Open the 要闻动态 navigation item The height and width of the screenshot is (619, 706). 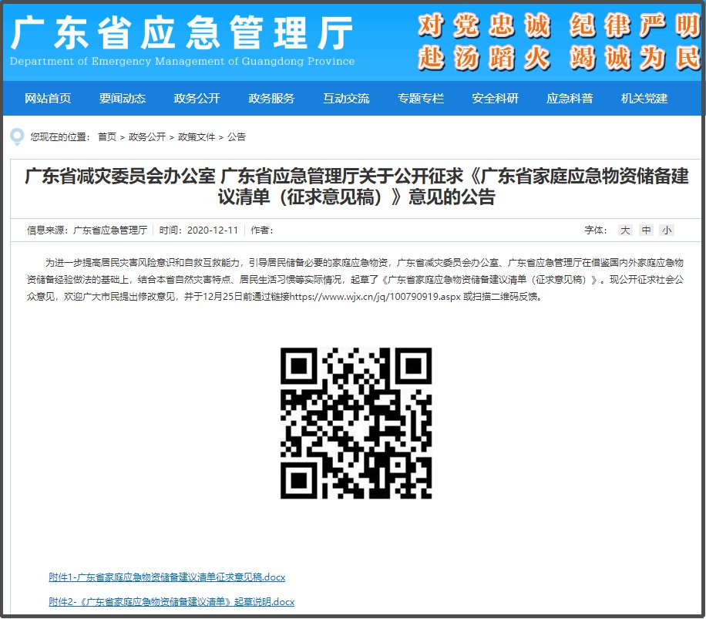(122, 98)
